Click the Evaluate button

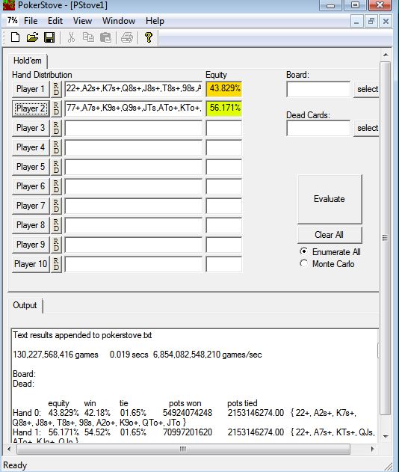[x=330, y=199]
